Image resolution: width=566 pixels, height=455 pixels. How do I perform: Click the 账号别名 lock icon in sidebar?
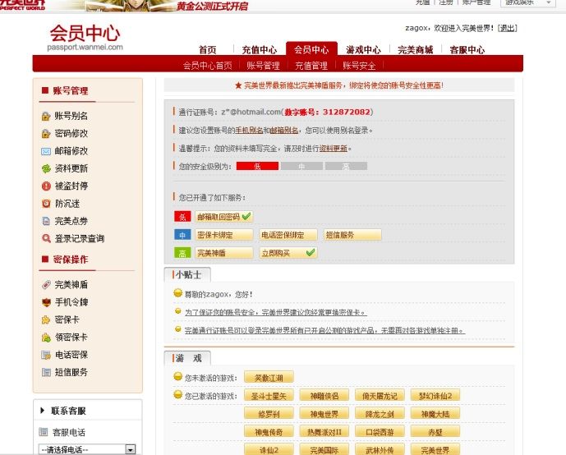click(x=46, y=116)
